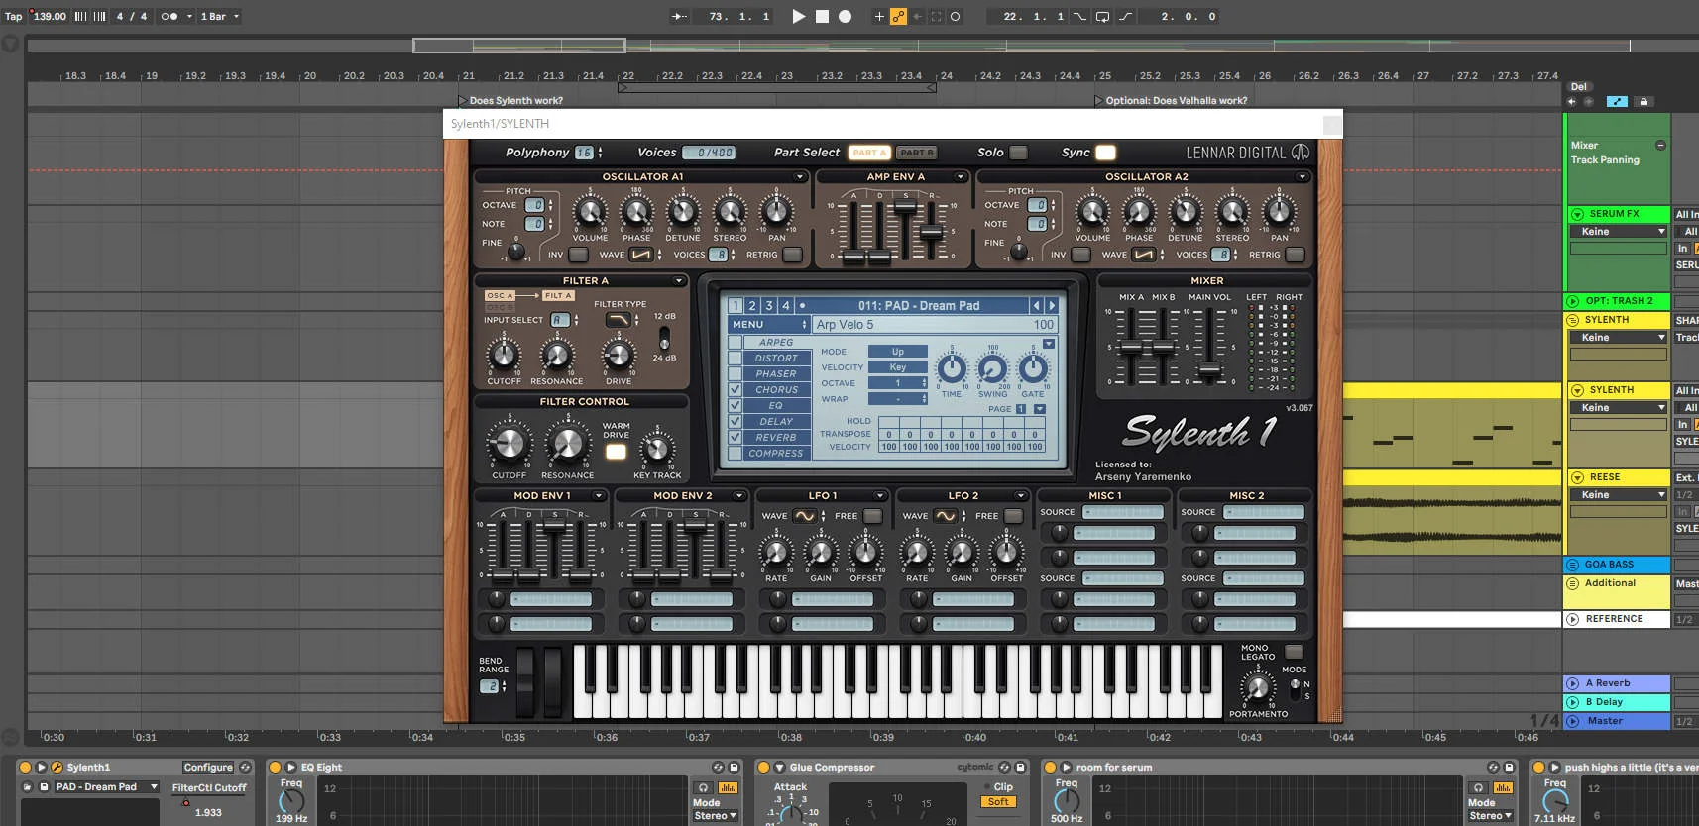Toggle the LFO 1 FREE button
The height and width of the screenshot is (826, 1699).
tap(873, 516)
